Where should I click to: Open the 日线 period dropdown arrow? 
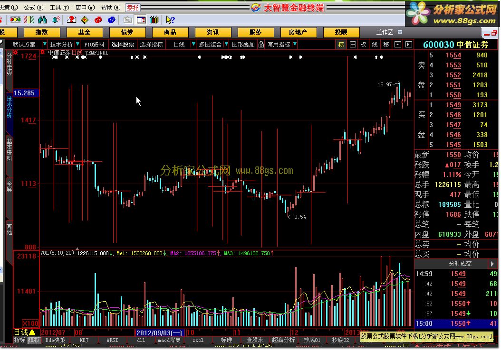click(193, 44)
